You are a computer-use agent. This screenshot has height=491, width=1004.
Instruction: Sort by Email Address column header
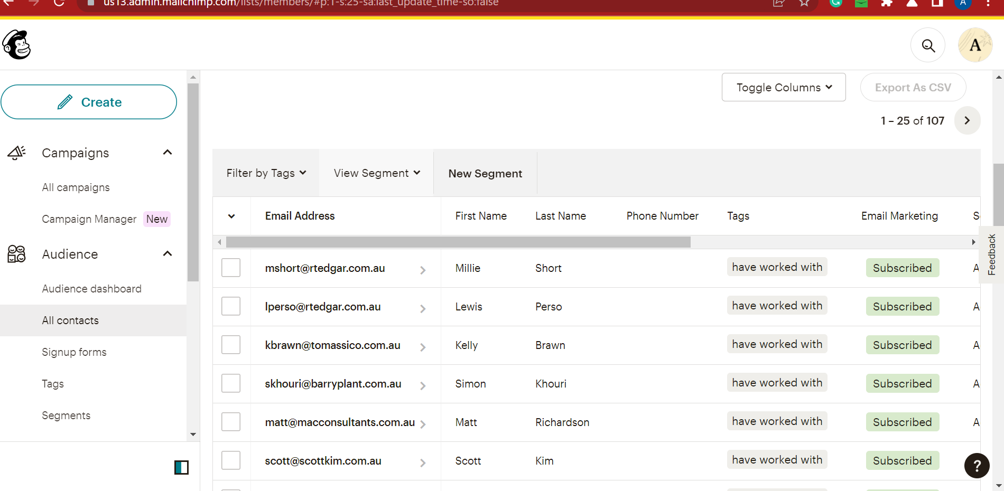coord(300,216)
